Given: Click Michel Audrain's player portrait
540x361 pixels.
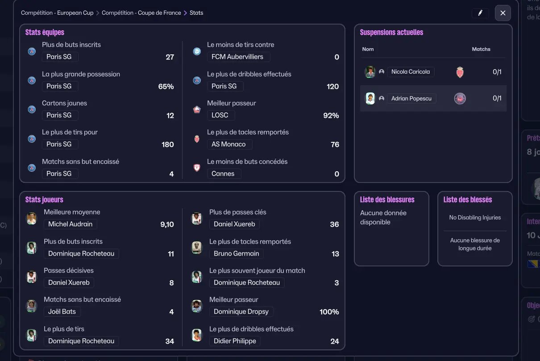Looking at the screenshot, I should (x=32, y=219).
